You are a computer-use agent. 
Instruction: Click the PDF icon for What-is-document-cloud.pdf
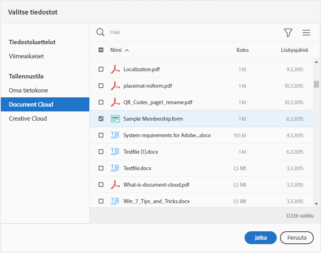point(115,185)
